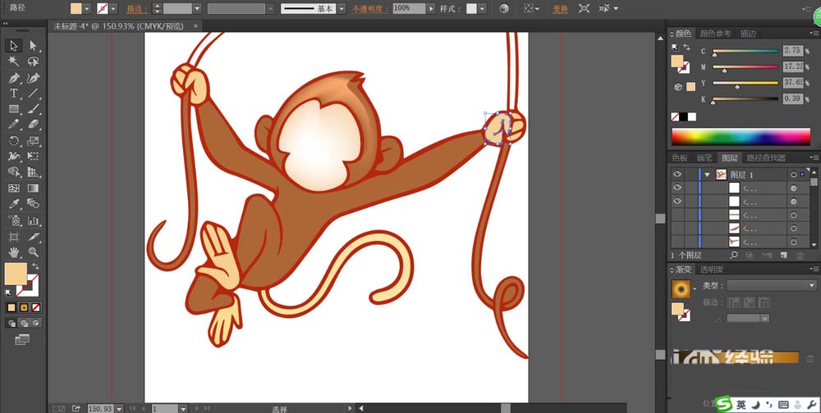Pick the Pencil tool
821x413 pixels.
(14, 125)
